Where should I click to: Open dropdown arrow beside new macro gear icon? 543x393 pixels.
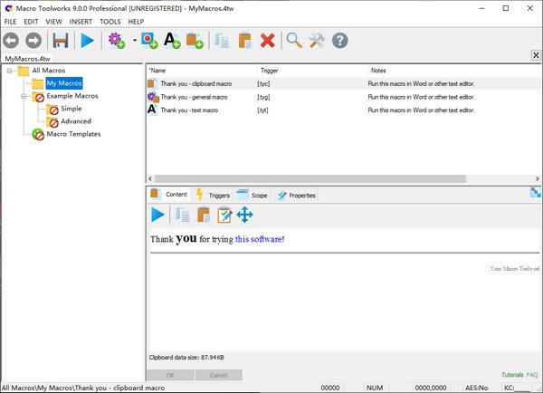134,41
